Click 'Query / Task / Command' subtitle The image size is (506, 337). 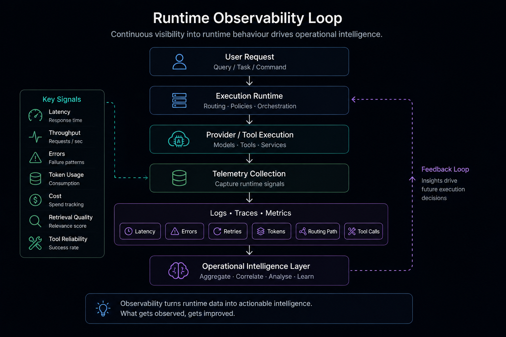(x=250, y=67)
